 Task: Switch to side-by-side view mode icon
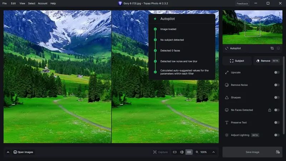pyautogui.click(x=189, y=152)
